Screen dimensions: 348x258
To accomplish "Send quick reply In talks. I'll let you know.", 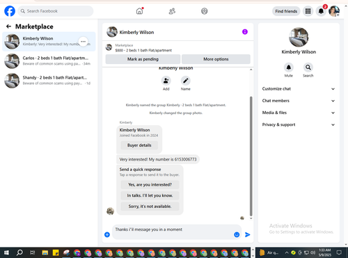I will (x=150, y=195).
